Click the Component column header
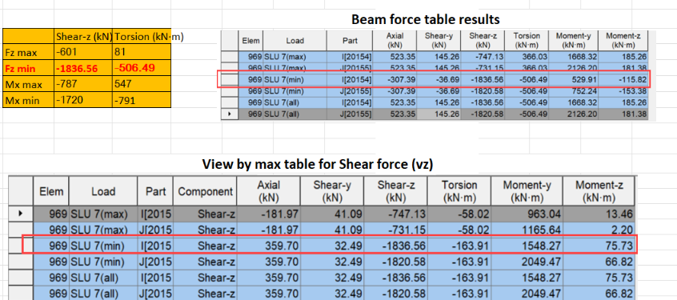The height and width of the screenshot is (300, 677). (205, 191)
